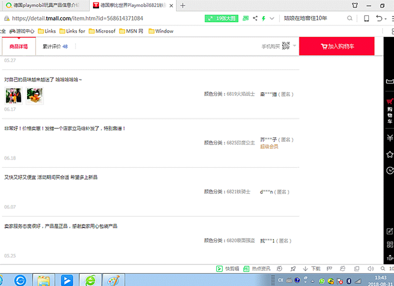394x286 pixels.
Task: Open browsing history clock icon in sidebar
Action: point(389,170)
